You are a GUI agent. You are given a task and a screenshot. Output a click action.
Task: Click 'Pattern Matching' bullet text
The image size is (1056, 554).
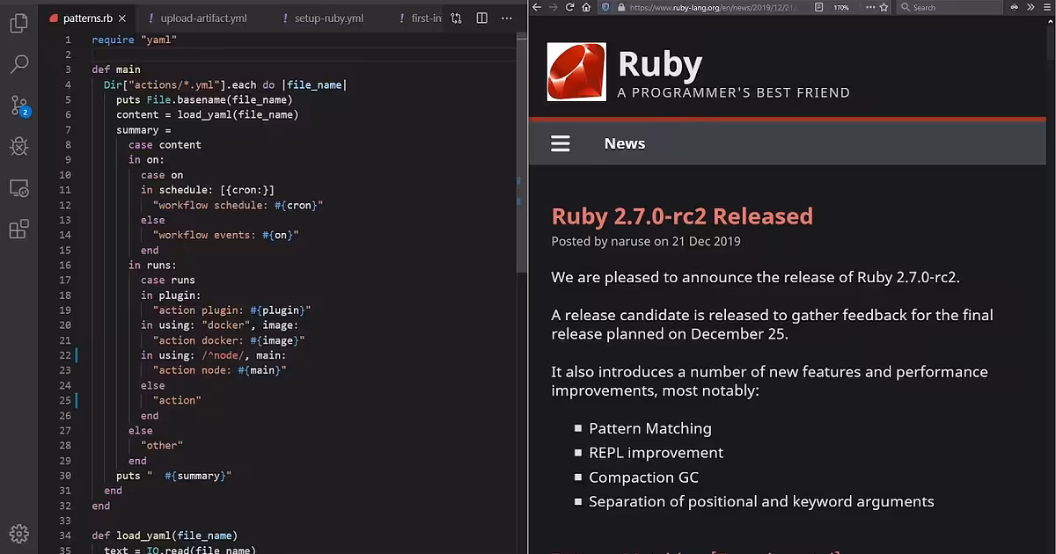pyautogui.click(x=650, y=428)
